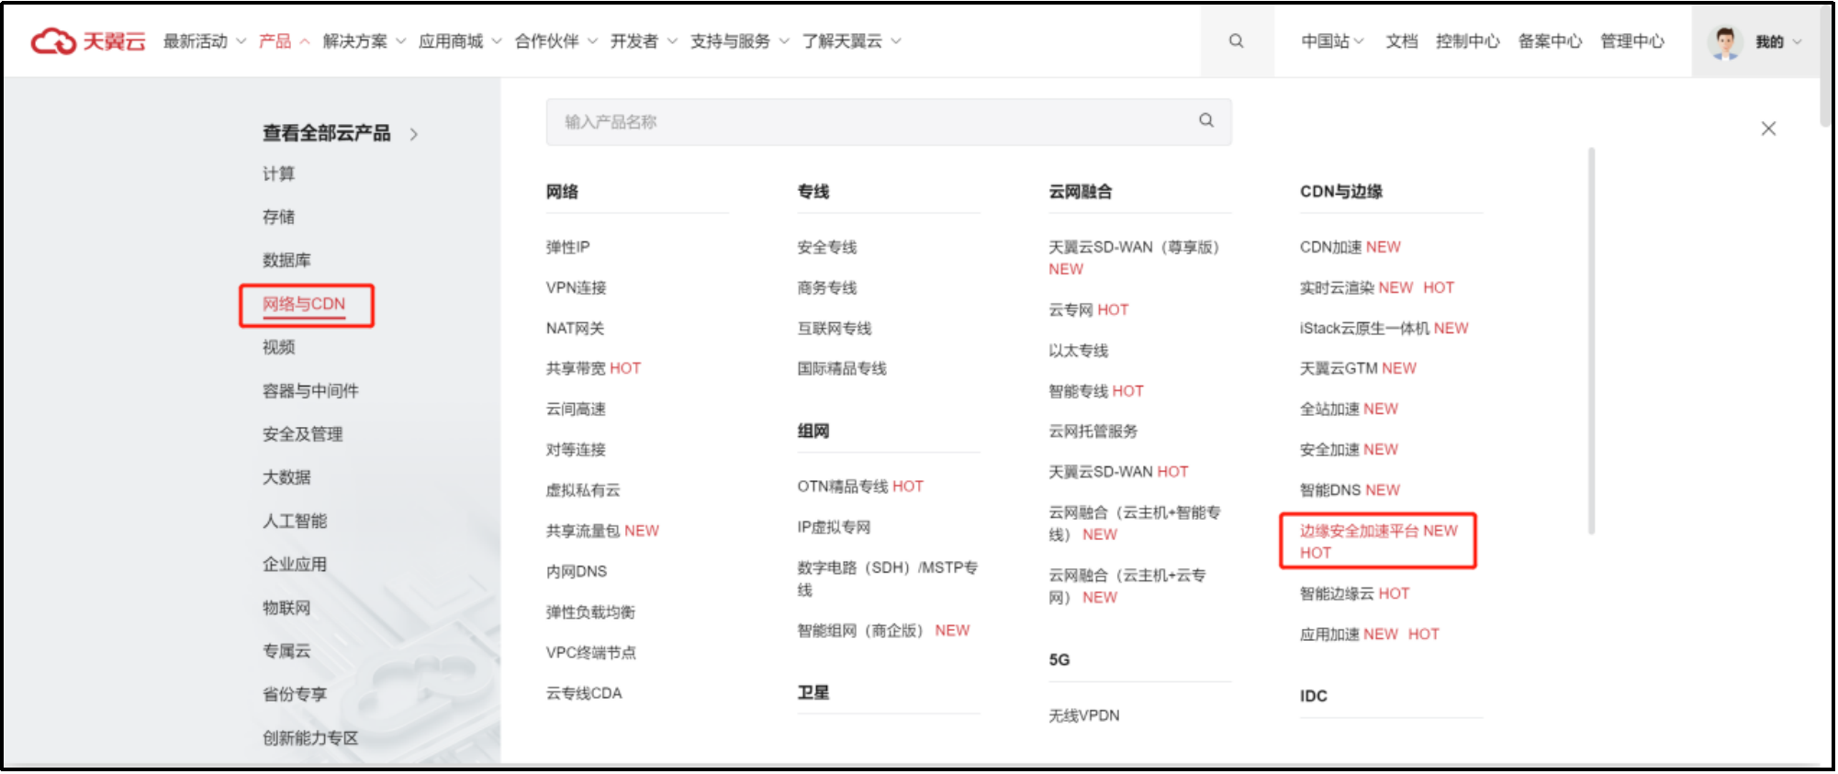Viewport: 1838px width, 774px height.
Task: Select 物联网 category
Action: coord(286,608)
